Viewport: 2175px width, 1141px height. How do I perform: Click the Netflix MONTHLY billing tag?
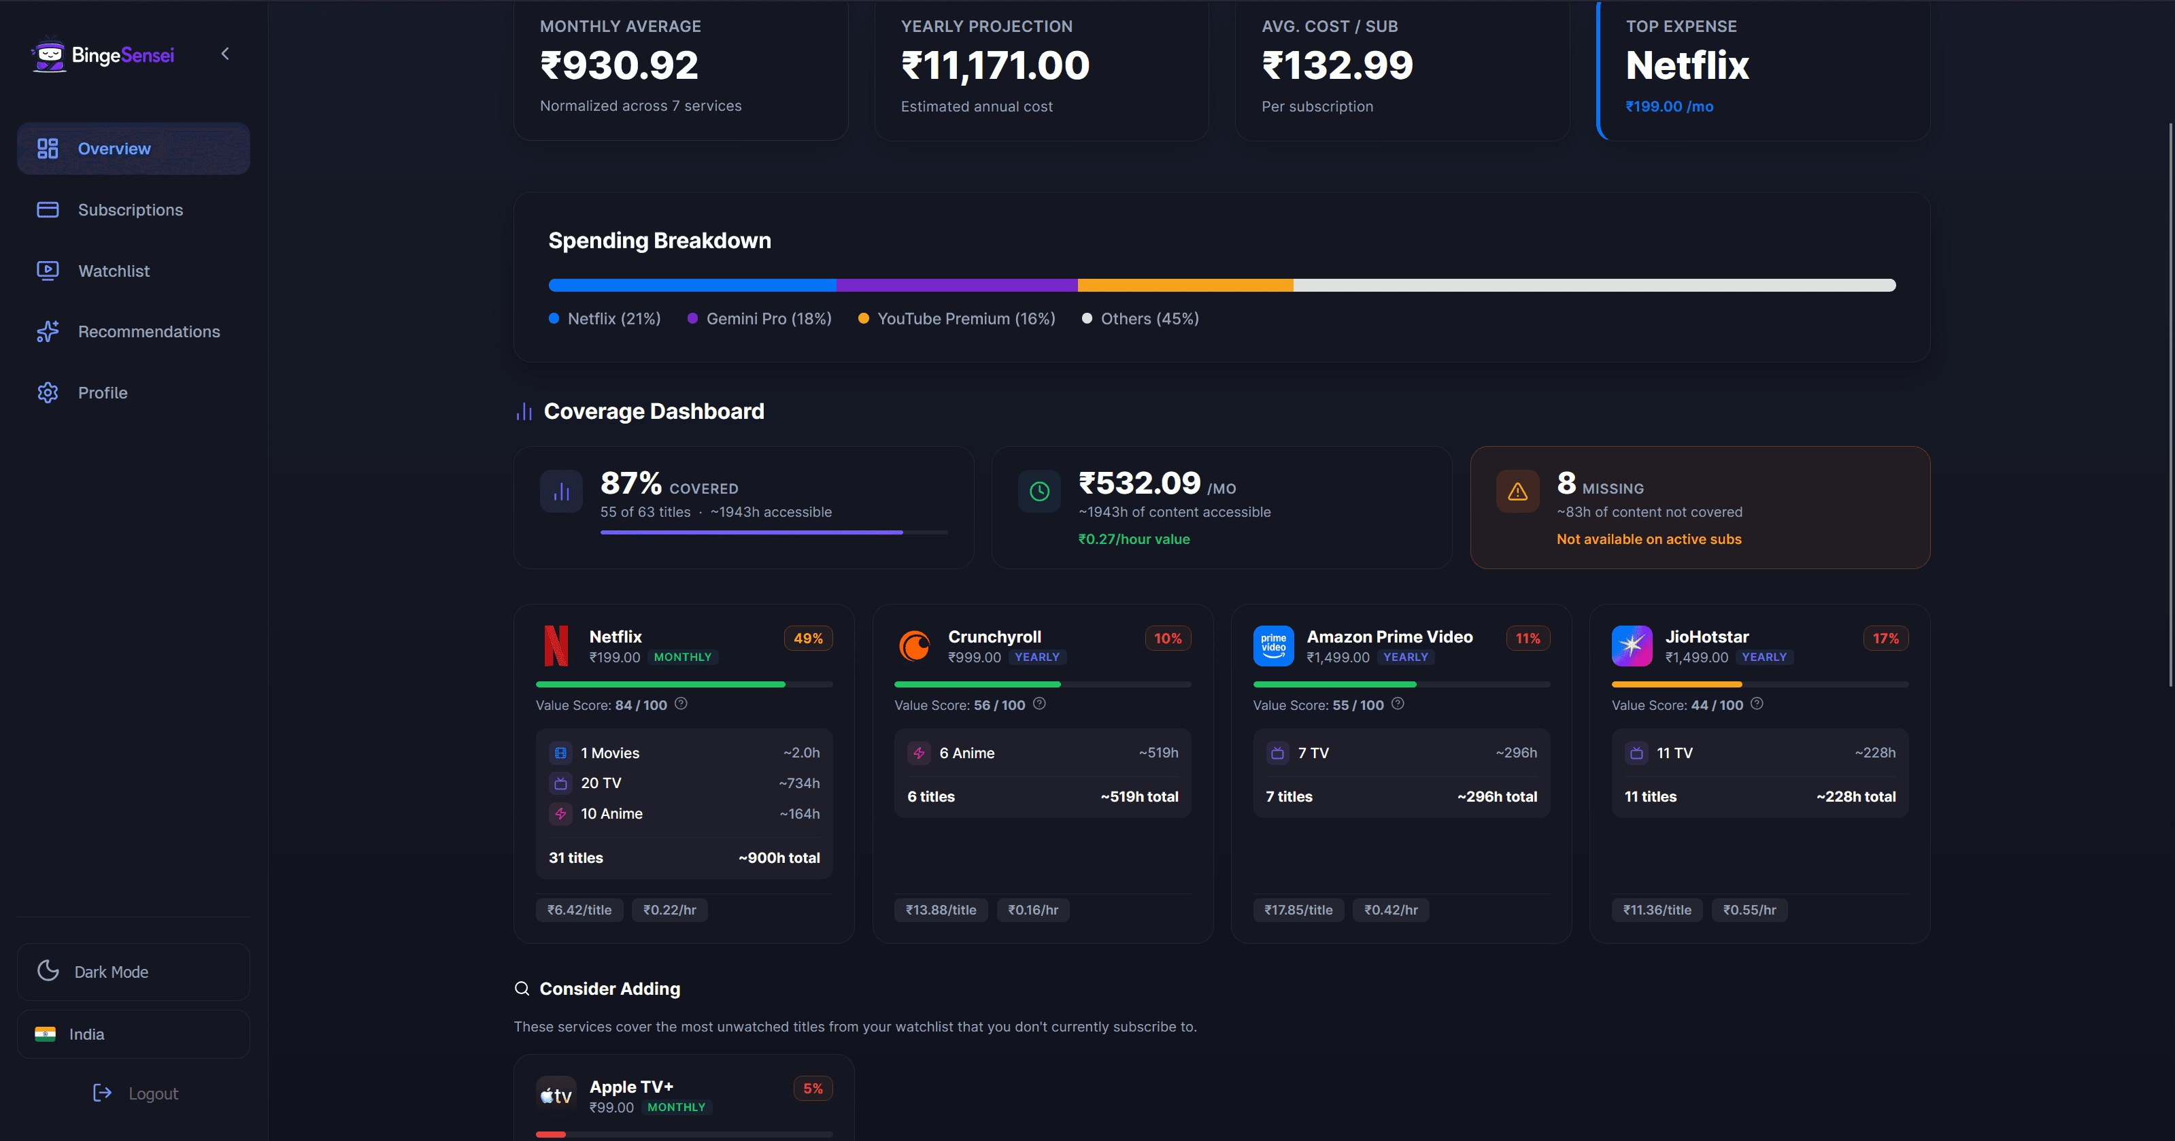[x=682, y=658]
